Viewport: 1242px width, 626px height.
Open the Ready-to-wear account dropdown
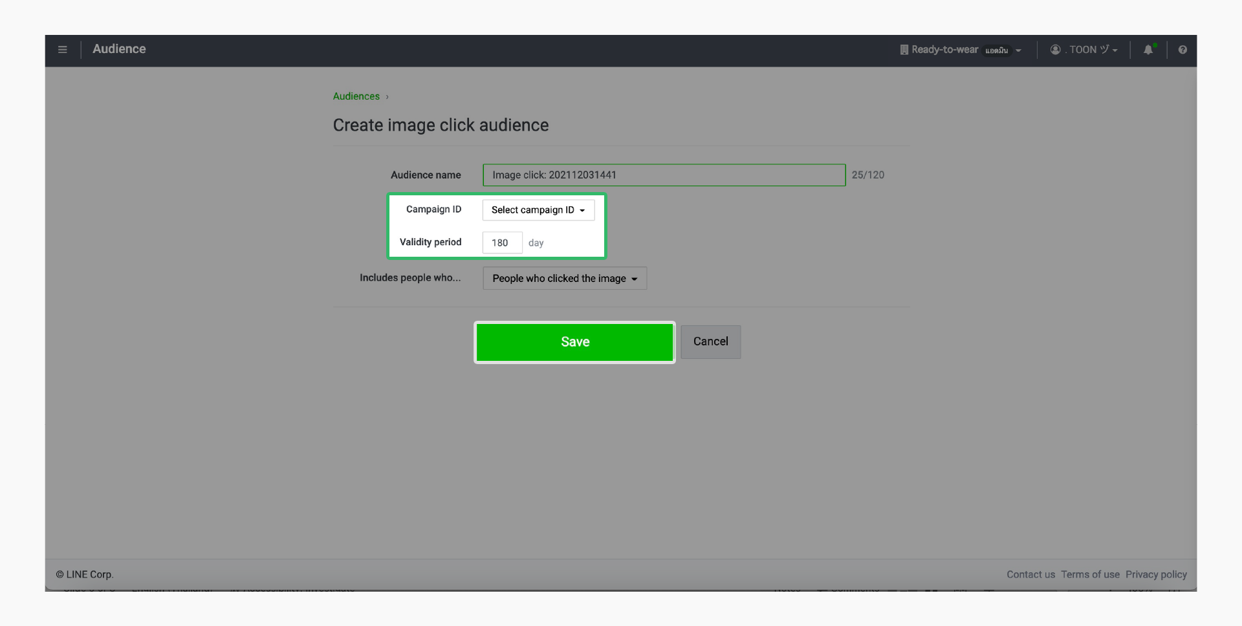961,50
